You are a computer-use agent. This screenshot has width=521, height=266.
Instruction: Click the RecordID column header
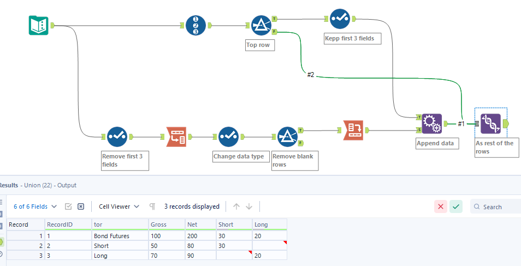(x=68, y=224)
